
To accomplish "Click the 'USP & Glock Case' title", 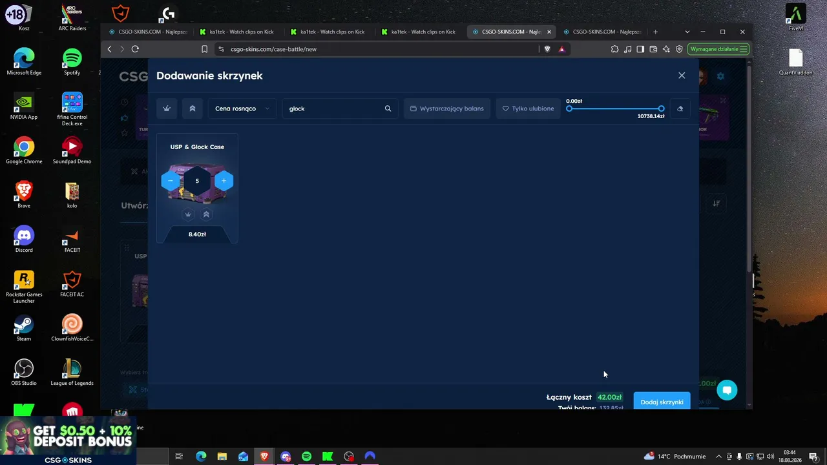I will pyautogui.click(x=197, y=147).
